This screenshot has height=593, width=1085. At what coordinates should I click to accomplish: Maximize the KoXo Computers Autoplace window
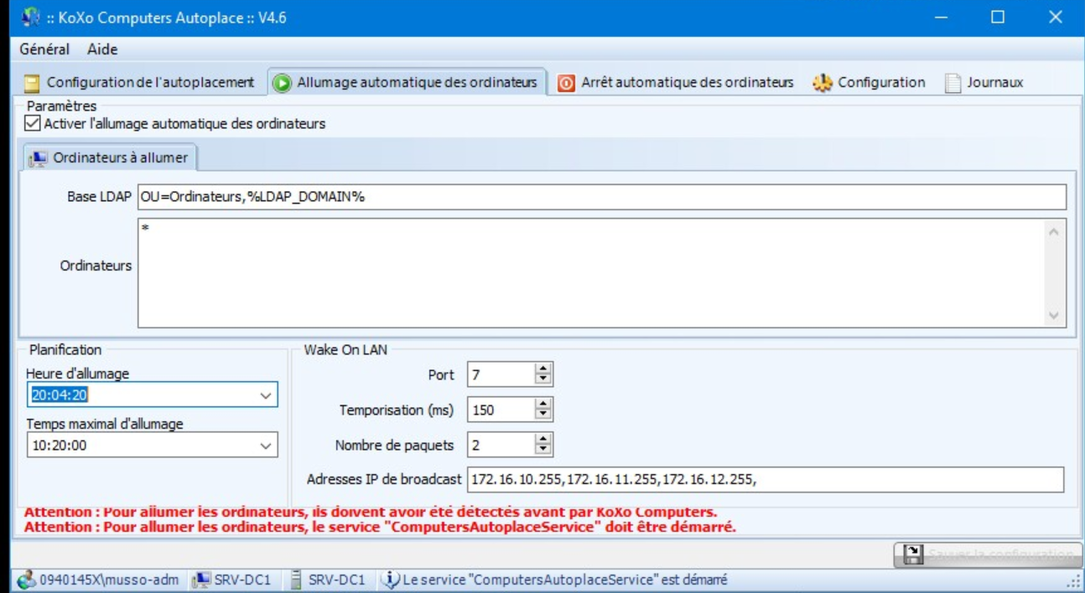coord(998,17)
